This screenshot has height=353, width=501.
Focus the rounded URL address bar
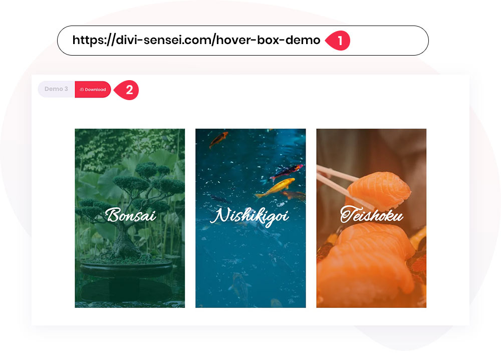(x=243, y=41)
